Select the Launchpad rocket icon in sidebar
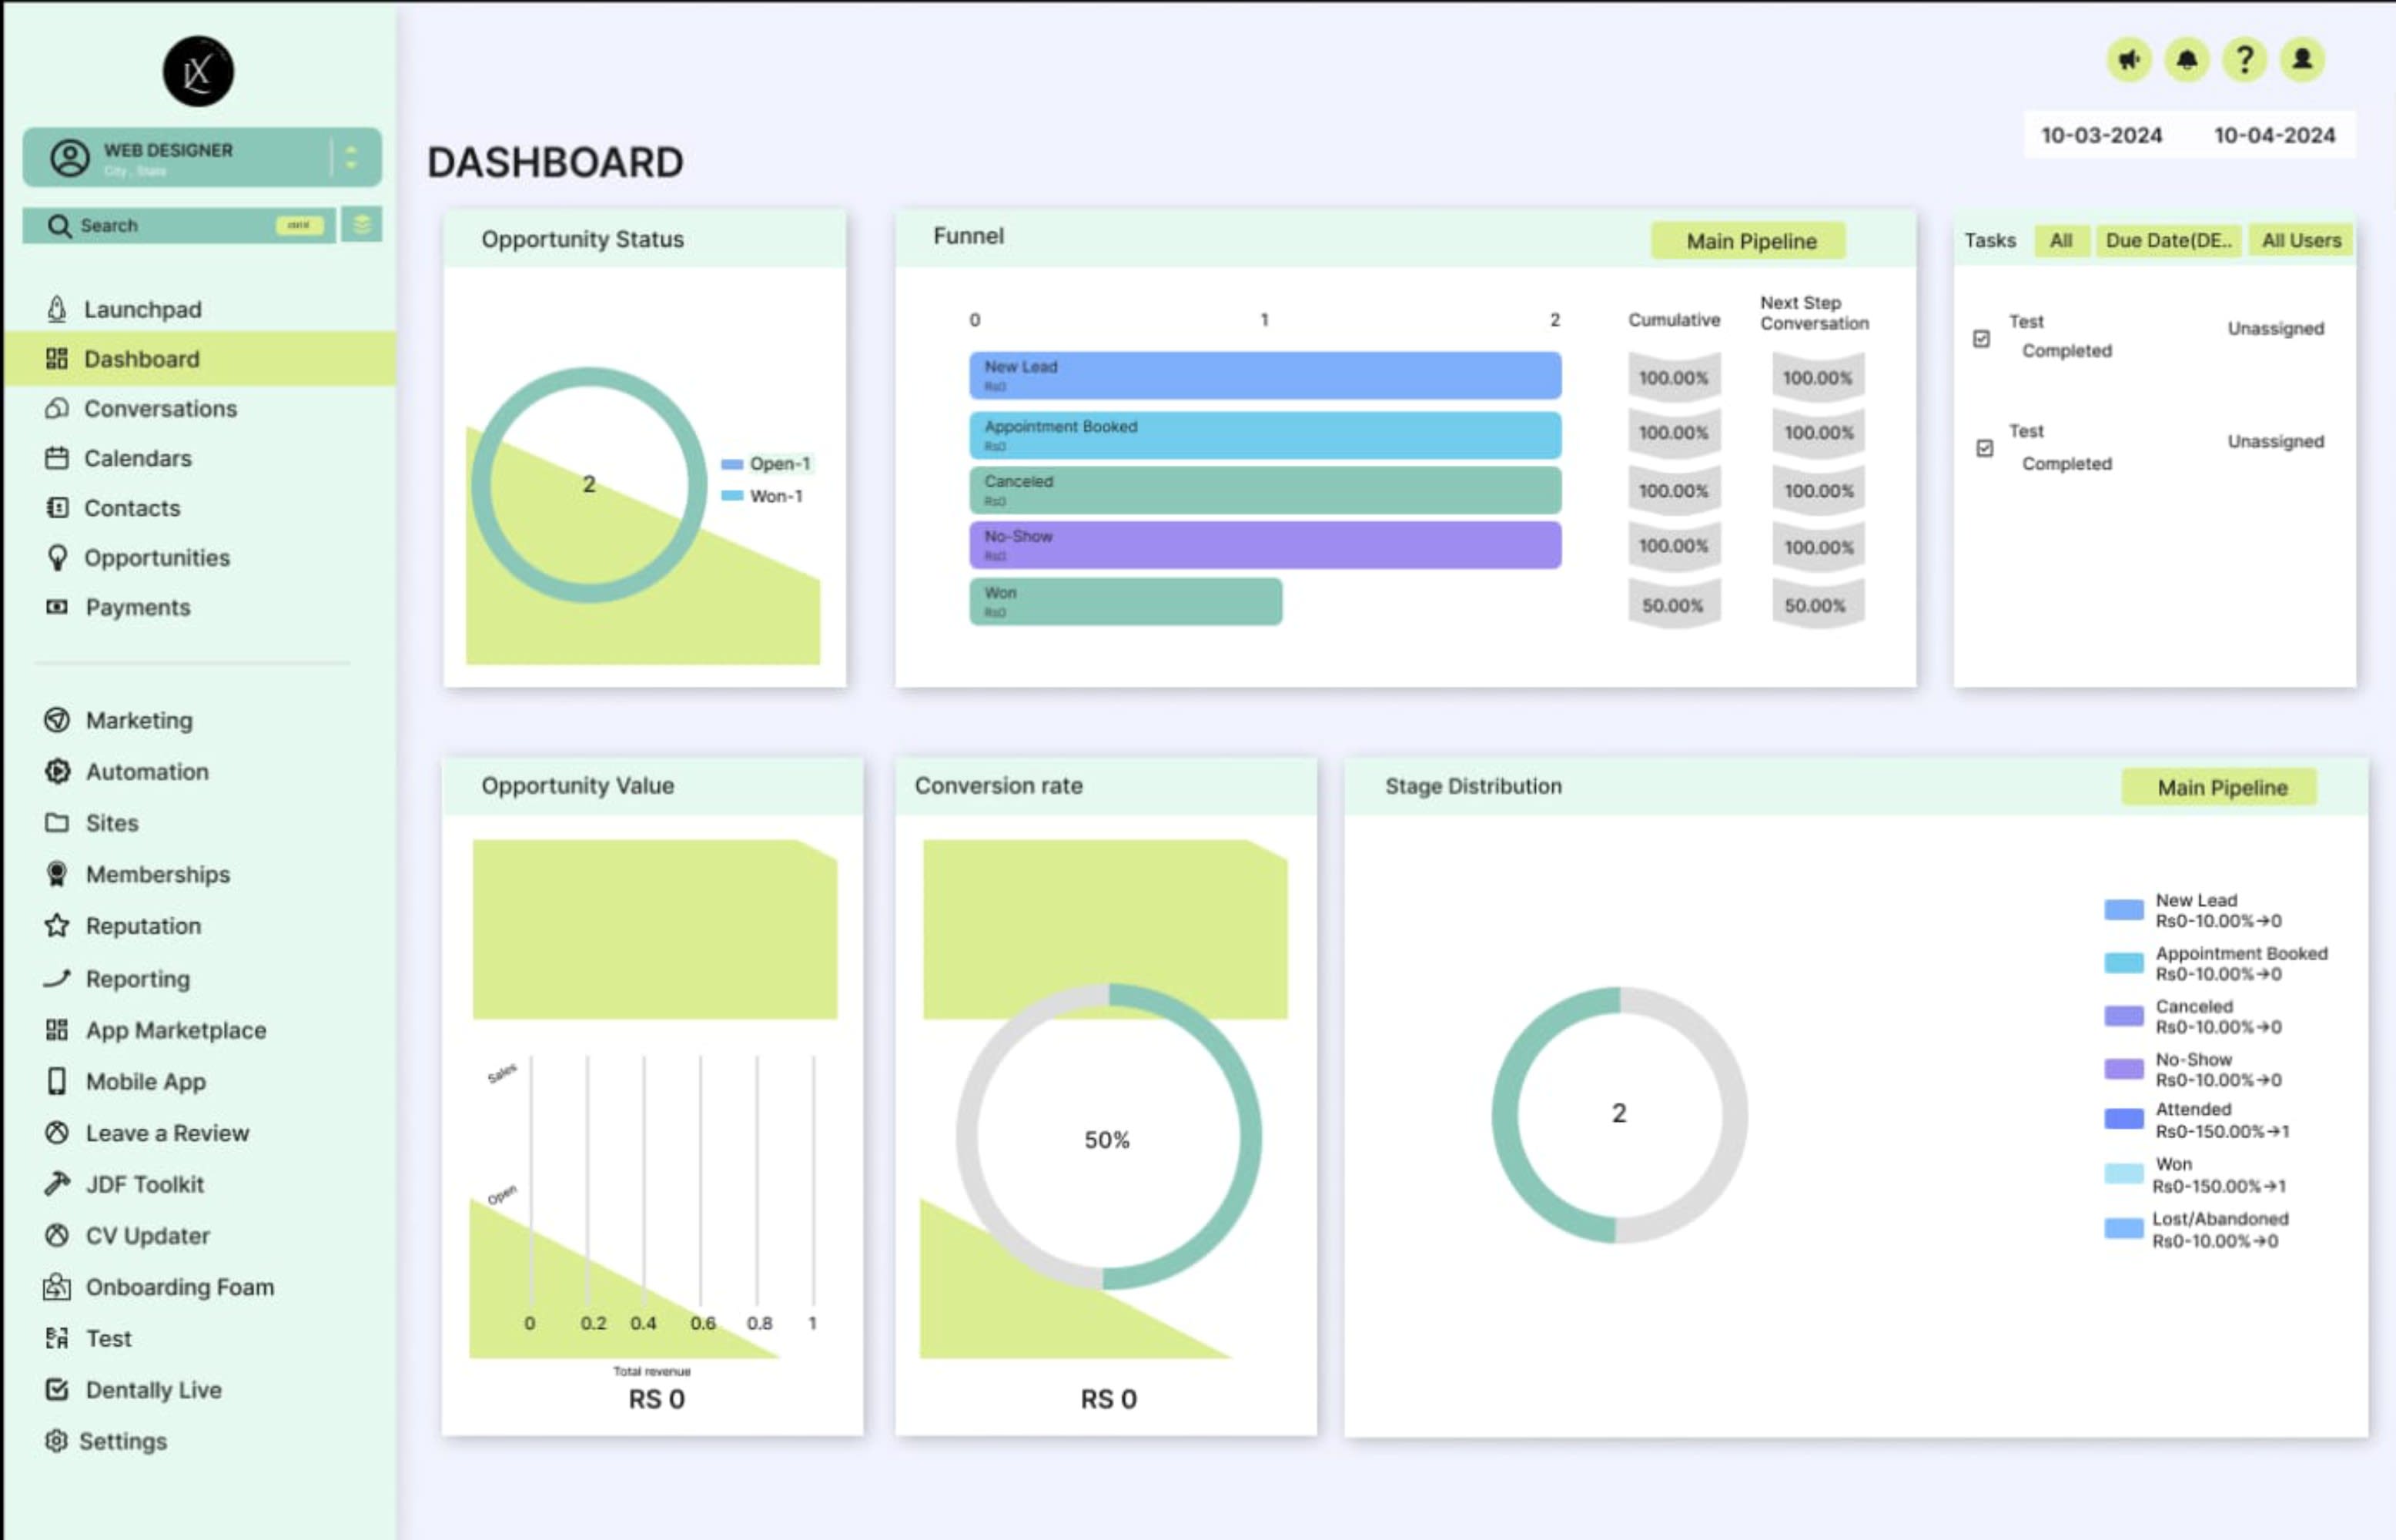The height and width of the screenshot is (1540, 2396). tap(57, 309)
